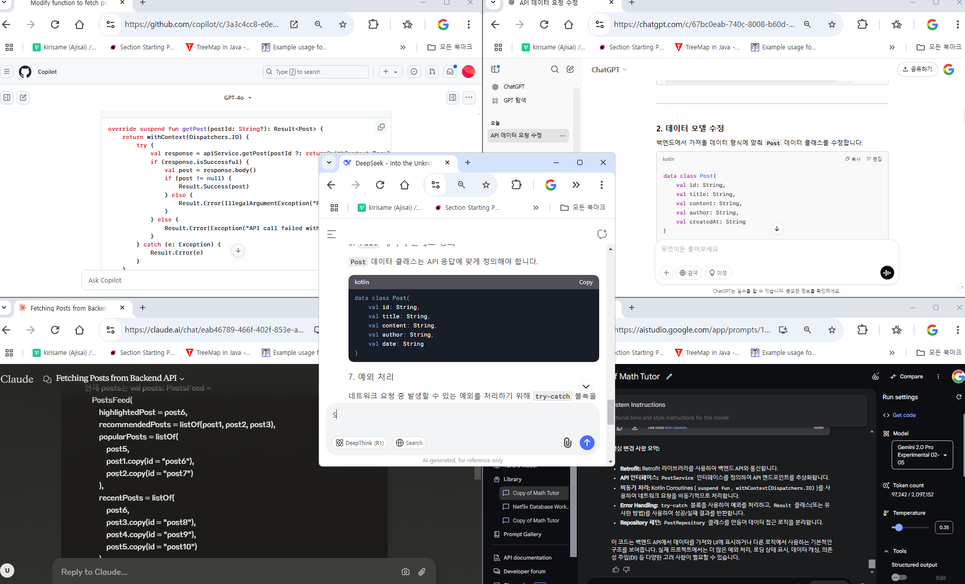Open Copilot conversation more options (three dots)
Image resolution: width=965 pixels, height=584 pixels.
pos(469,98)
